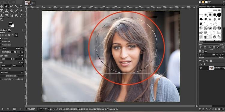Open the guides display dropdown
The width and height of the screenshot is (225, 112).
(x=12, y=72)
